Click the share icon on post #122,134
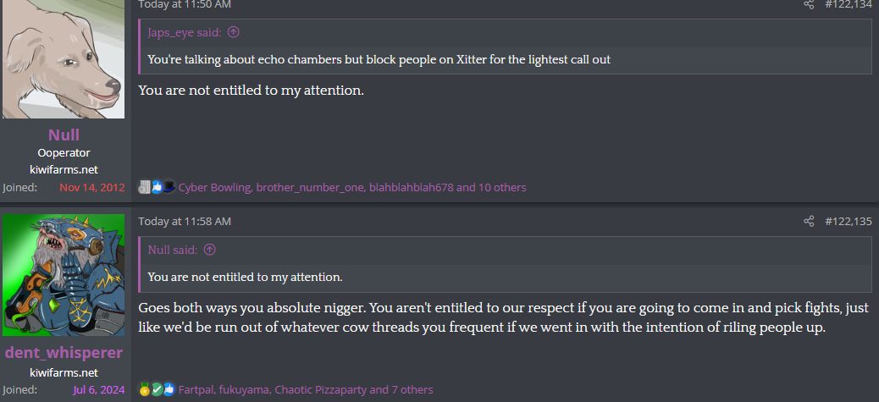This screenshot has width=879, height=402. click(x=809, y=4)
